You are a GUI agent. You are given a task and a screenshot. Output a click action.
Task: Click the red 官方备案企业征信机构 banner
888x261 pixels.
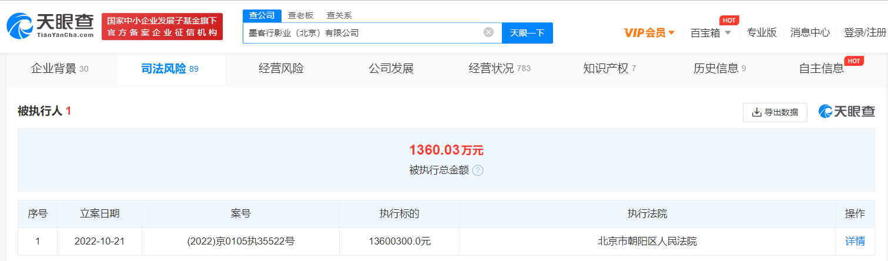tap(162, 26)
